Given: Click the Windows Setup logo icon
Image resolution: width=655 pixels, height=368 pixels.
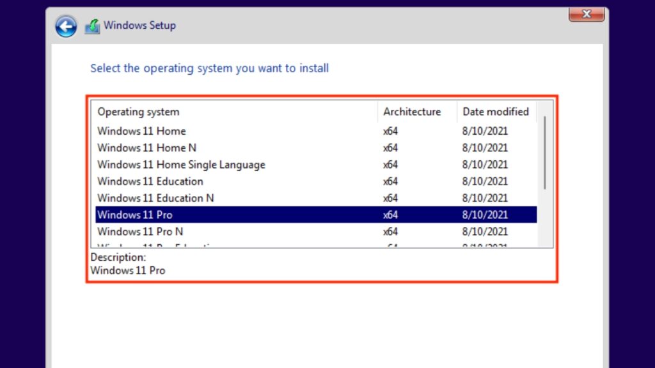Looking at the screenshot, I should coord(93,25).
